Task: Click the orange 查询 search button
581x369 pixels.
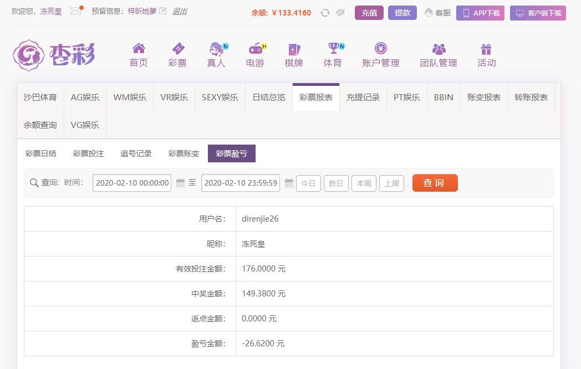Action: [x=435, y=183]
